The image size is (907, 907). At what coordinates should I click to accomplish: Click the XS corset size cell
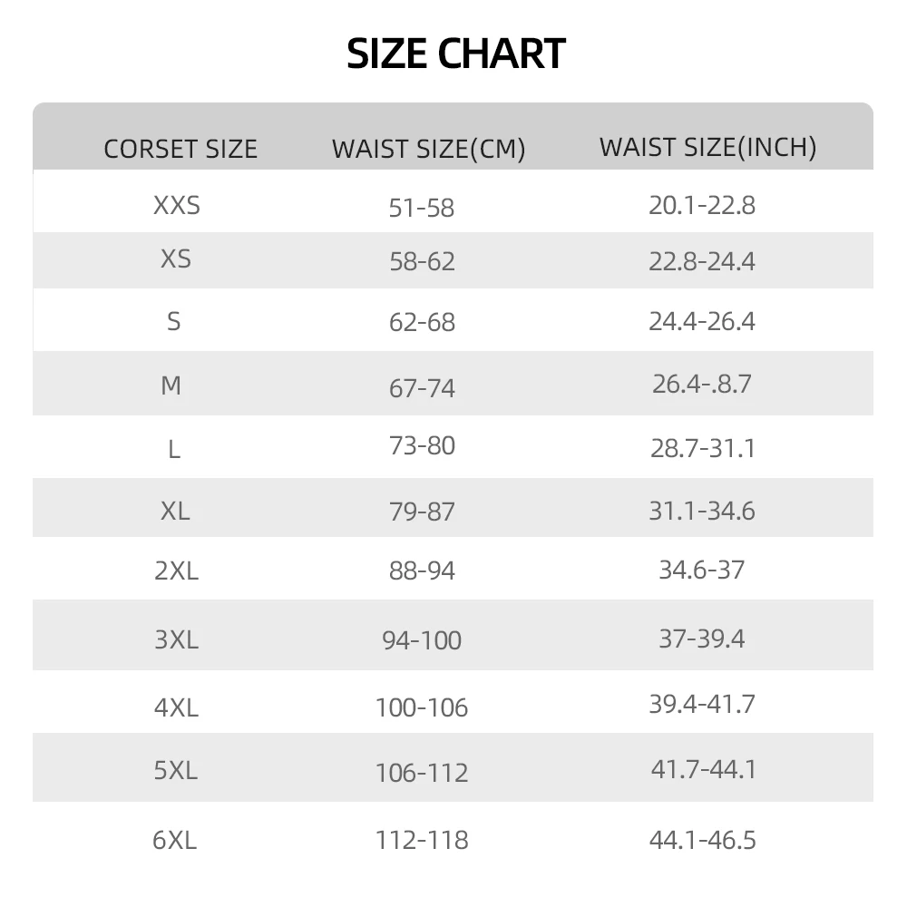click(176, 259)
